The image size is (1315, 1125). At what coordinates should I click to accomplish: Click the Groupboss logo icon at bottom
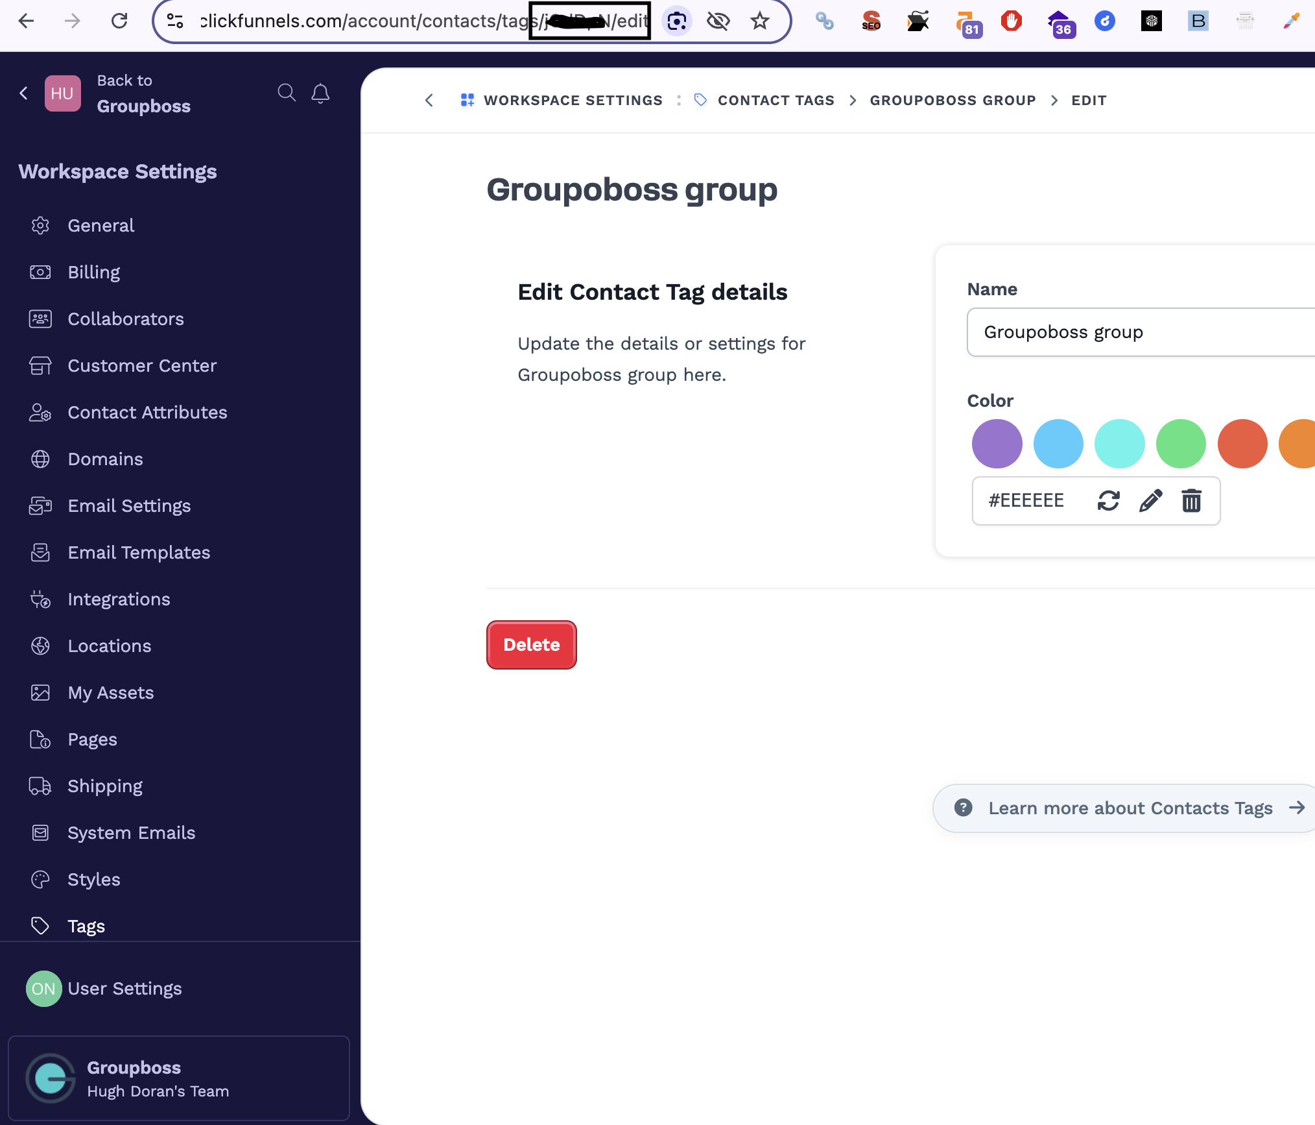tap(51, 1078)
